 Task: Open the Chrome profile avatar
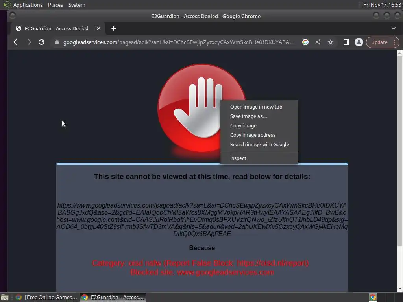coord(359,42)
